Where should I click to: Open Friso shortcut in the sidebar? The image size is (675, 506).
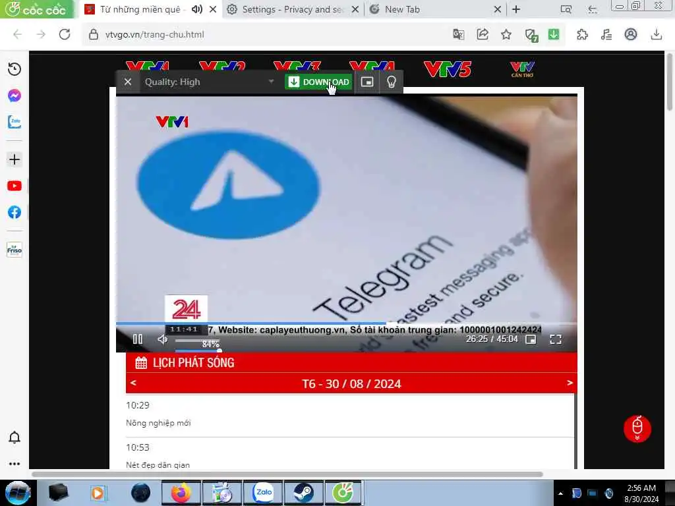point(15,250)
